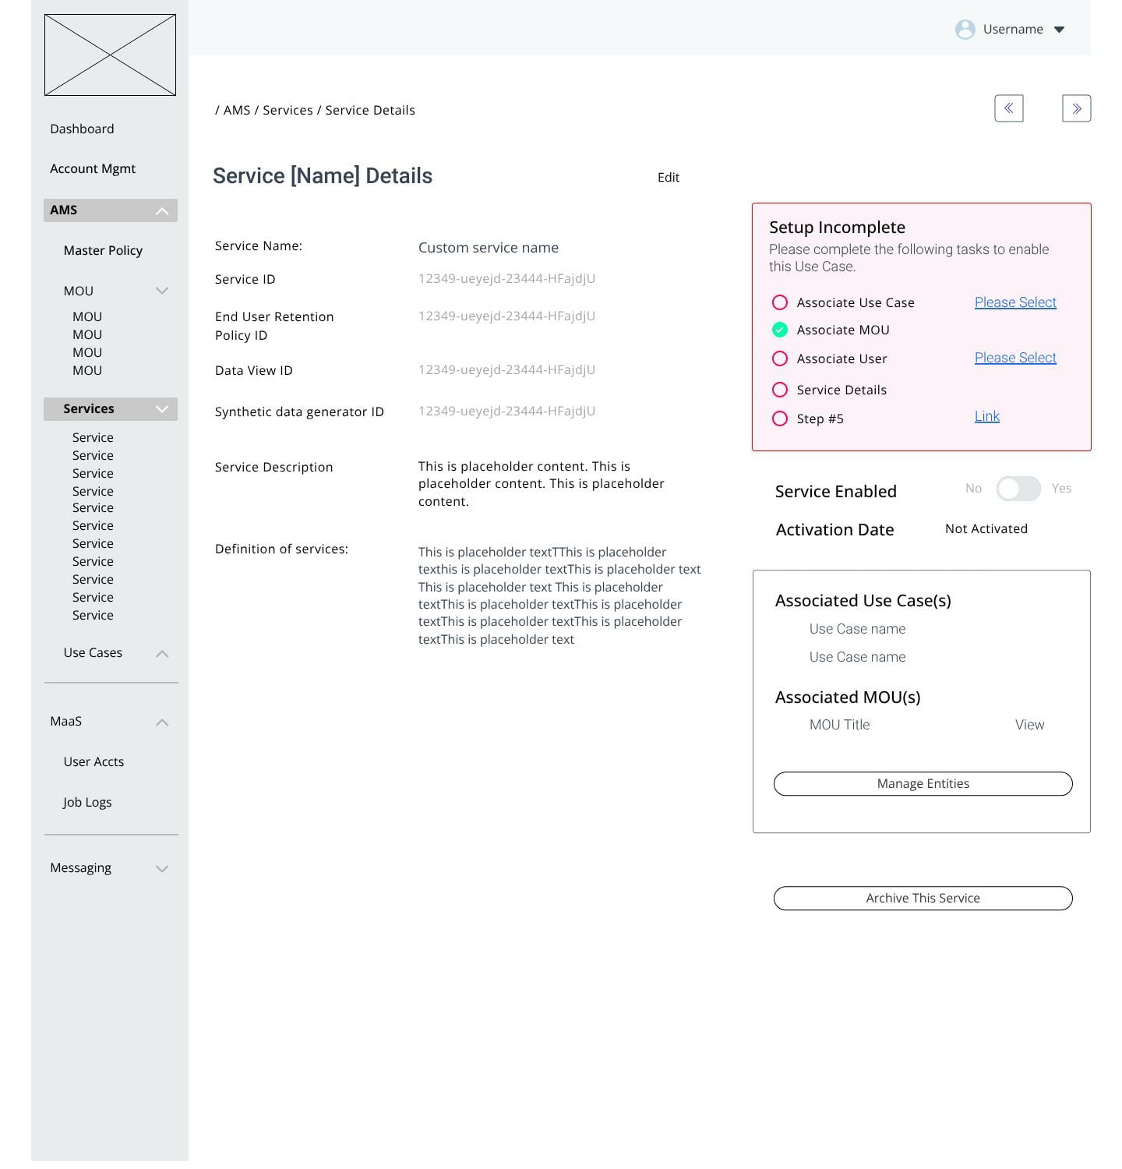Toggle Service Enabled to Yes
The height and width of the screenshot is (1169, 1122).
[1018, 489]
